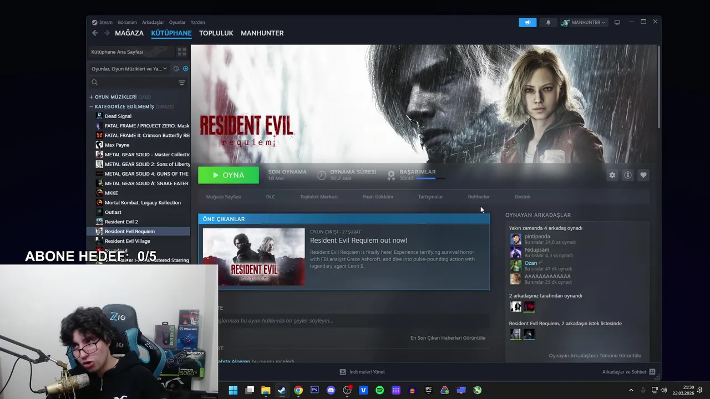This screenshot has width=710, height=399.
Task: Open the notifications bell
Action: point(548,22)
